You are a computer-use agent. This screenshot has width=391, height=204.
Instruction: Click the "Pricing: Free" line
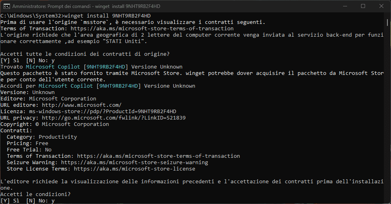point(27,143)
